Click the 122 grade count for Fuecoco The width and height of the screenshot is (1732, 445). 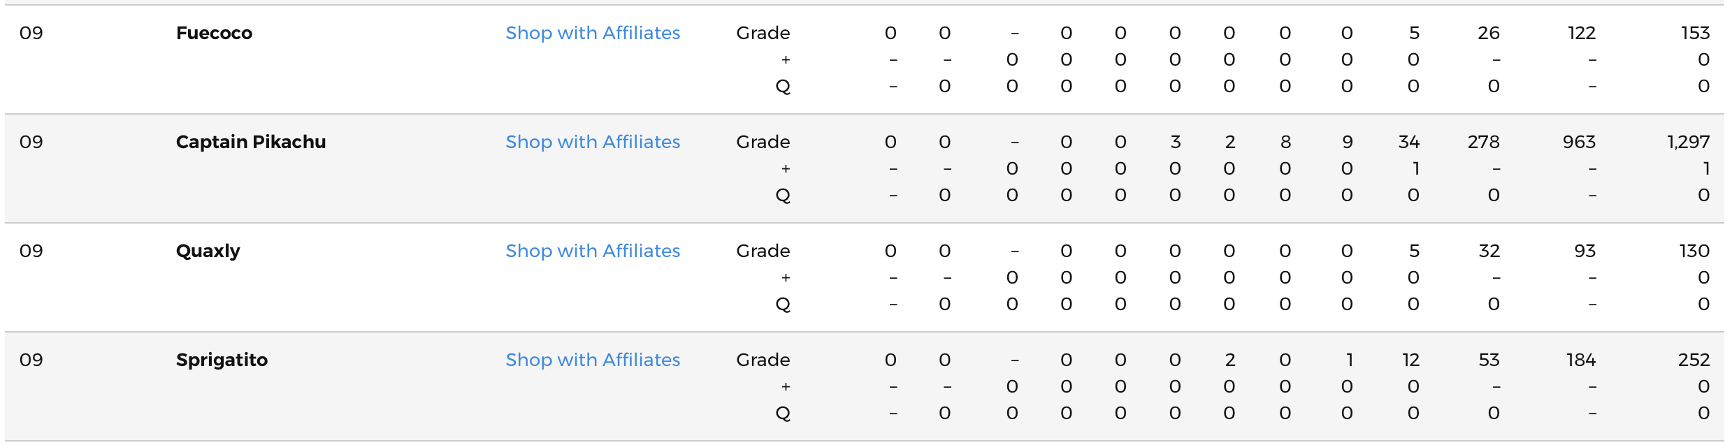click(x=1582, y=33)
